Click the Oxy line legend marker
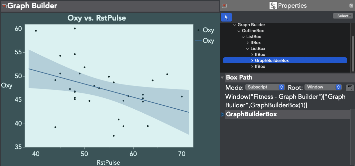Screen dimensions: 355x166 (x=198, y=41)
